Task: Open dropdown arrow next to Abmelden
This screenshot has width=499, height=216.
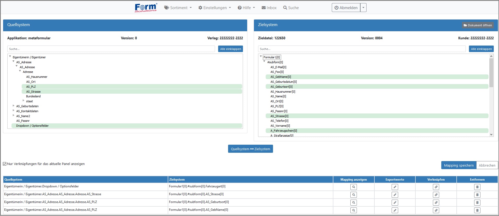Action: (x=363, y=8)
